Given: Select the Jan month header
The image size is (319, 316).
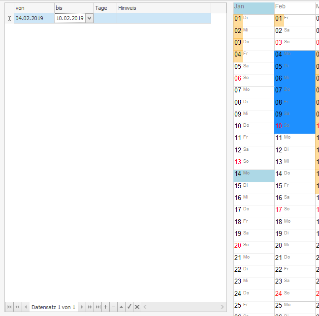Looking at the screenshot, I should click(254, 7).
